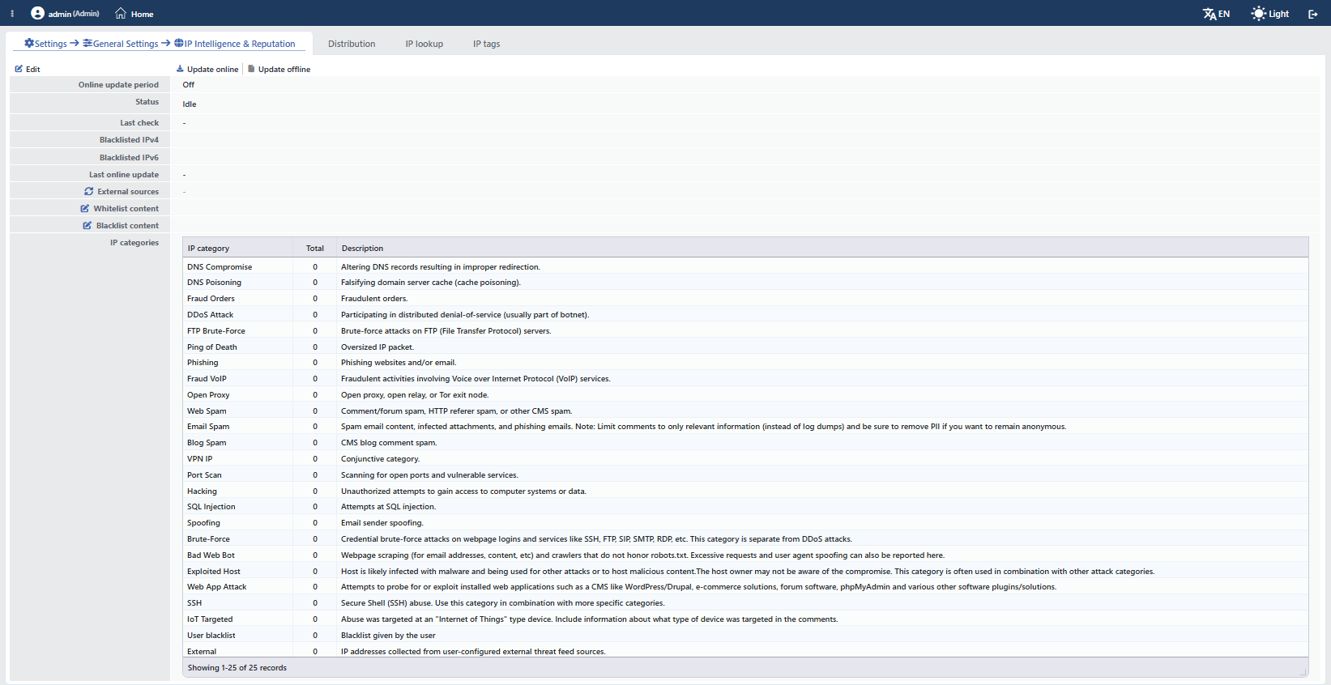The width and height of the screenshot is (1331, 685).
Task: Select the IoT Targeted row
Action: (x=745, y=619)
